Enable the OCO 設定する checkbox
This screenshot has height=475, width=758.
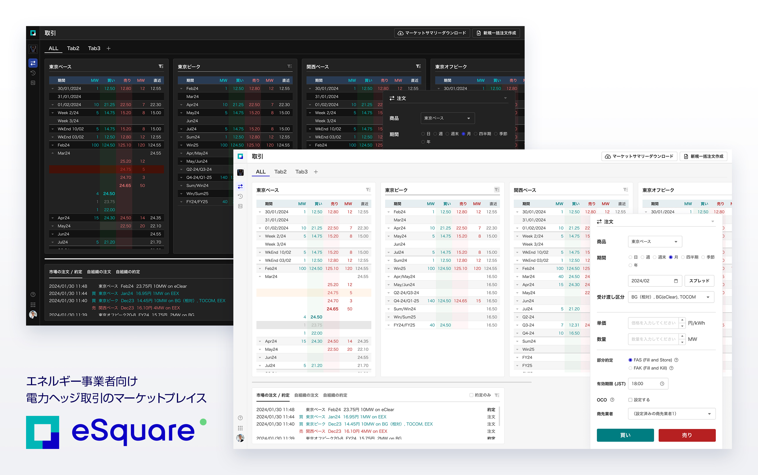[630, 400]
